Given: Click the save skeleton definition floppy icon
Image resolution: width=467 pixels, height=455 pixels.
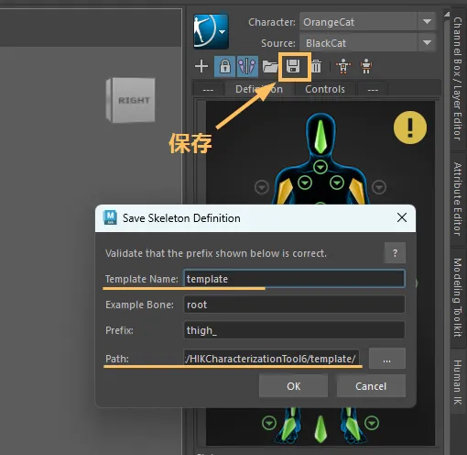Looking at the screenshot, I should [x=293, y=66].
